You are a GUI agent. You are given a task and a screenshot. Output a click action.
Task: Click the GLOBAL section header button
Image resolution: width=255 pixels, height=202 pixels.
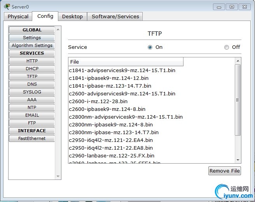click(x=32, y=30)
